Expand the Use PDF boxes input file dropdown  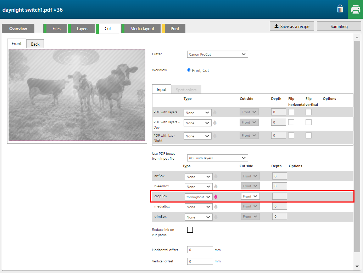pos(217,158)
